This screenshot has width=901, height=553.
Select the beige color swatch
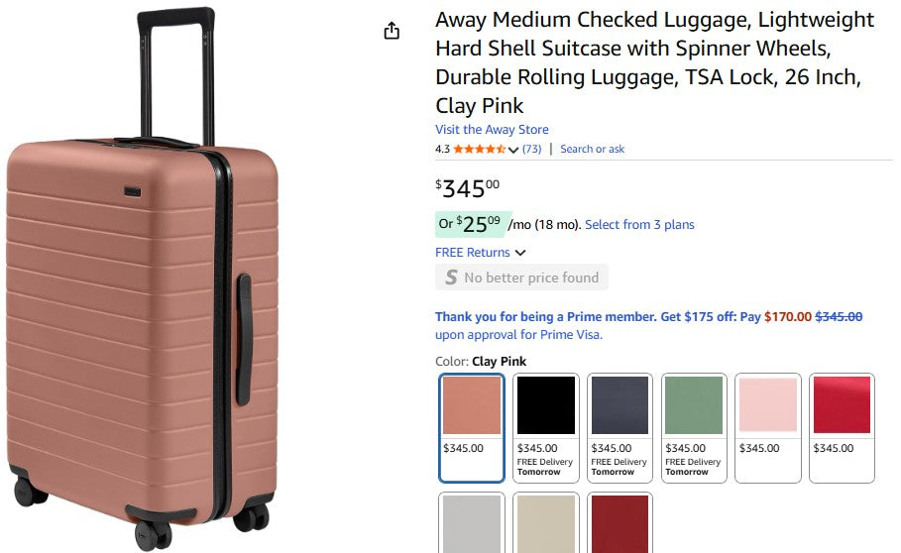(545, 523)
